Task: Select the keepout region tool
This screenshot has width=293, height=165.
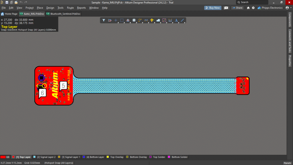Action: pos(164,20)
